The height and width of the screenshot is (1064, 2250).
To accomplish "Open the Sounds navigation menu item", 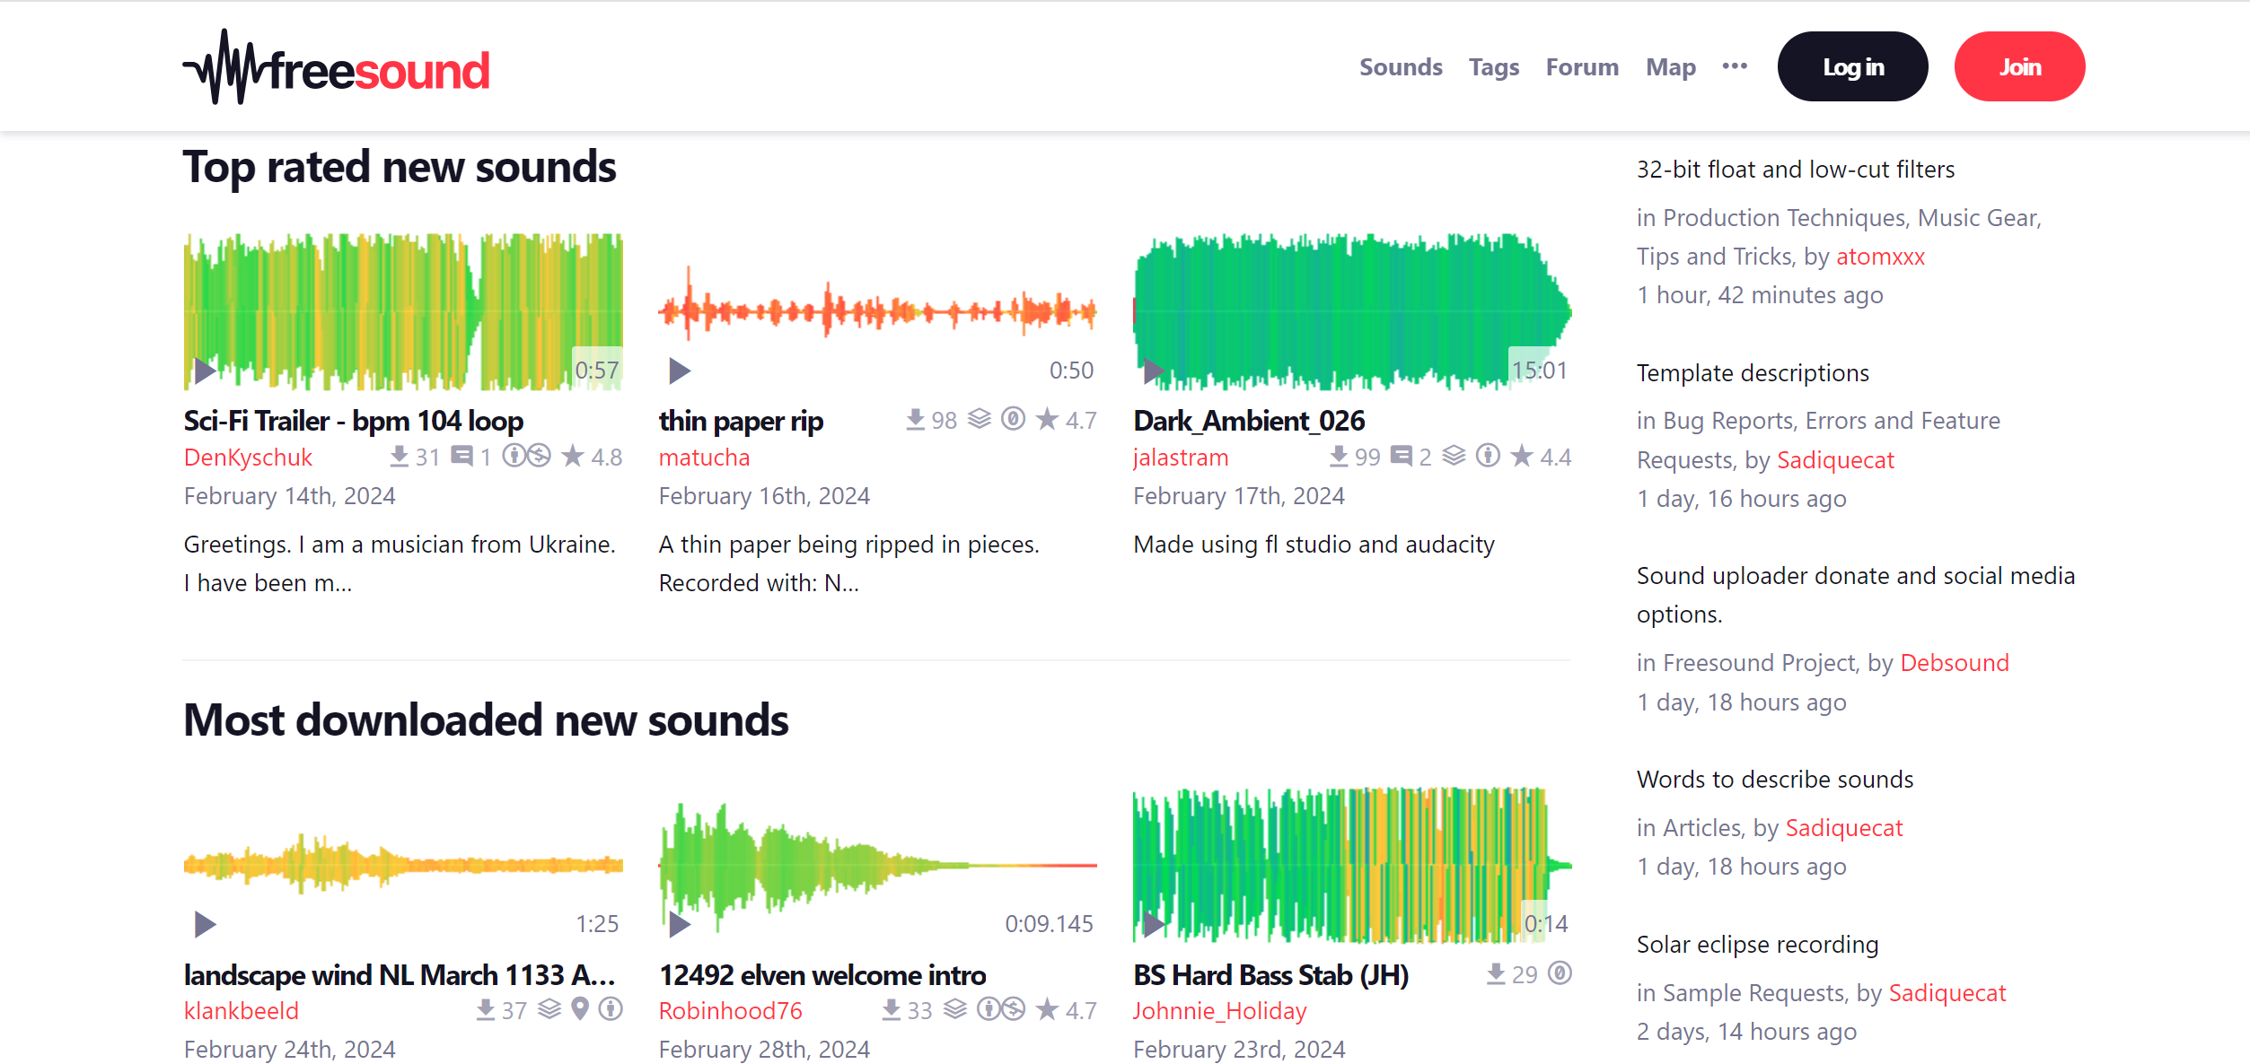I will coord(1400,67).
